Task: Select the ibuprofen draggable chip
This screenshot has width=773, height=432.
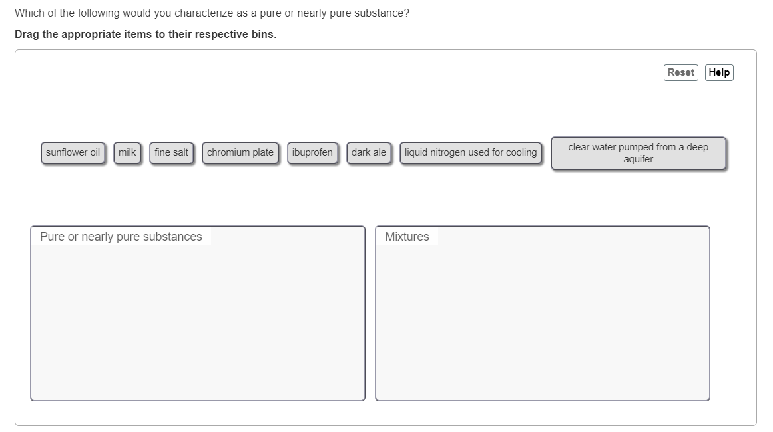Action: click(x=313, y=152)
